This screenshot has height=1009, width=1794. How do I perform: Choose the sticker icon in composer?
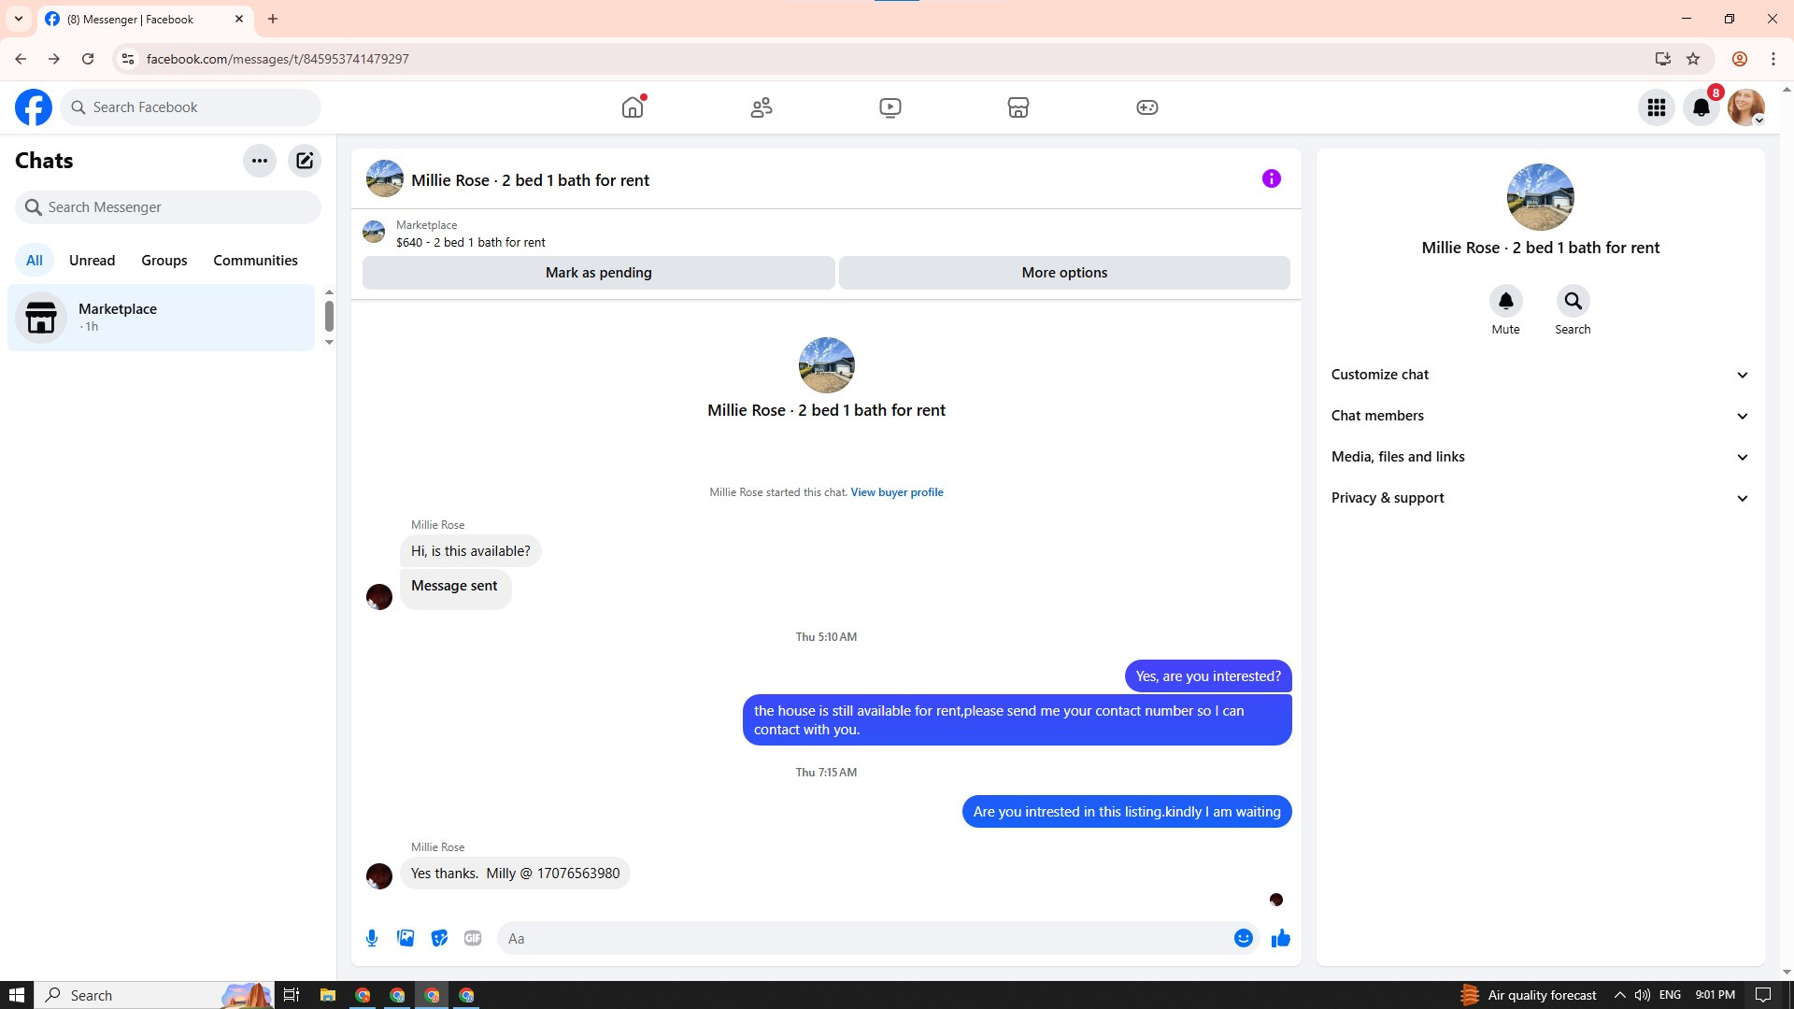point(439,938)
